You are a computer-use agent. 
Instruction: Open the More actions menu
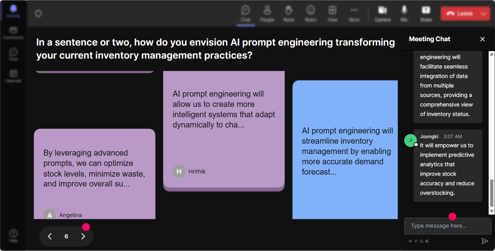(354, 13)
